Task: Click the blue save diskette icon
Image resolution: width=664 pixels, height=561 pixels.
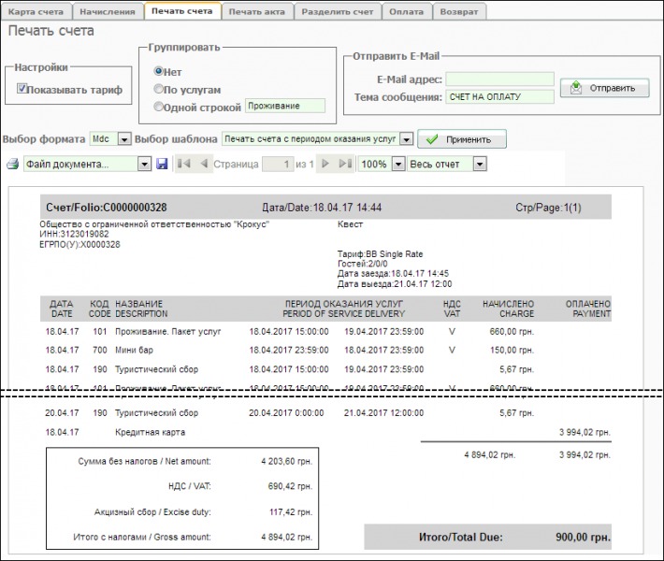Action: click(162, 164)
